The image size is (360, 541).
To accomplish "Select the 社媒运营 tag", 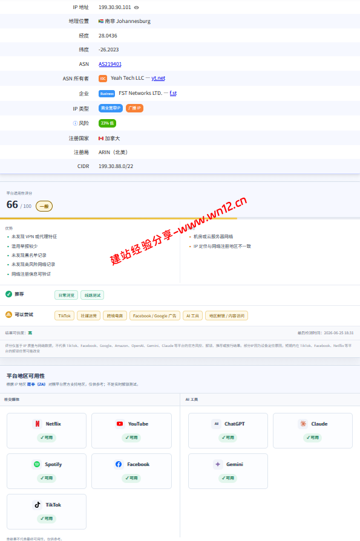I will 89,316.
